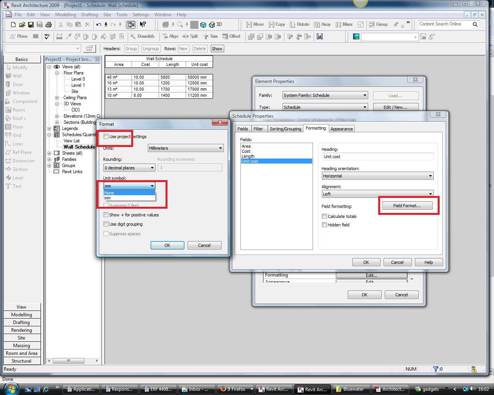Click the element properties icon beside the type selector
Viewport: 494px width, 395px height.
click(x=90, y=49)
